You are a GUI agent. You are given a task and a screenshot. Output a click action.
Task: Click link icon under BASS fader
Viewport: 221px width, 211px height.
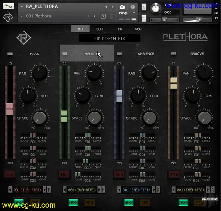pos(10,163)
